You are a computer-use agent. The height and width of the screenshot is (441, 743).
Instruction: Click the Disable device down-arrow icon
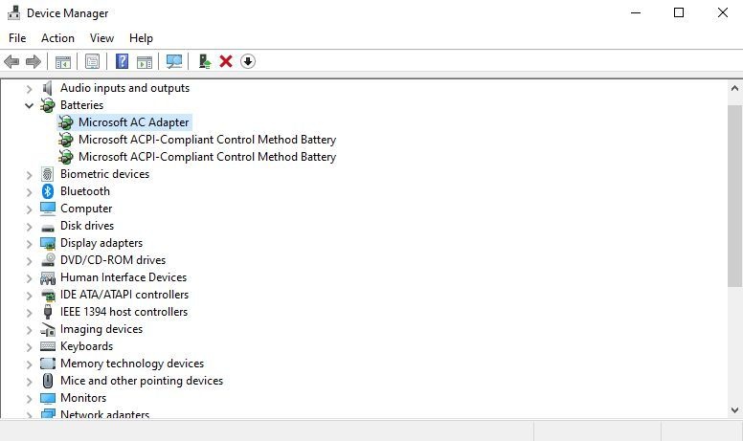(247, 61)
